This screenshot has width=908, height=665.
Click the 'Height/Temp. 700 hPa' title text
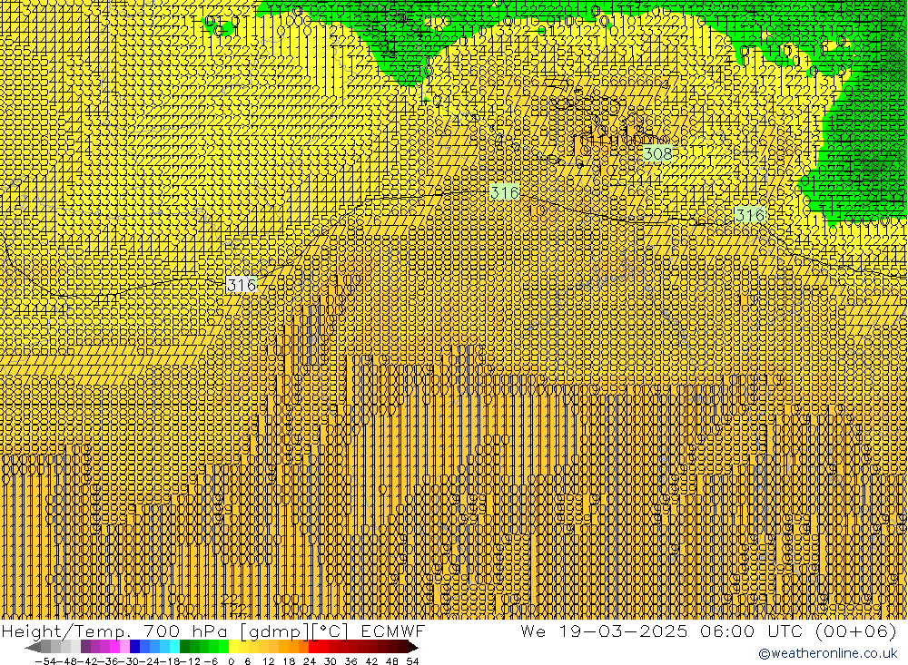[114, 631]
